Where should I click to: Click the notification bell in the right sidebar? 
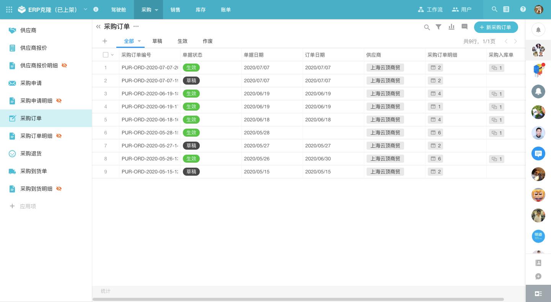coord(538,29)
